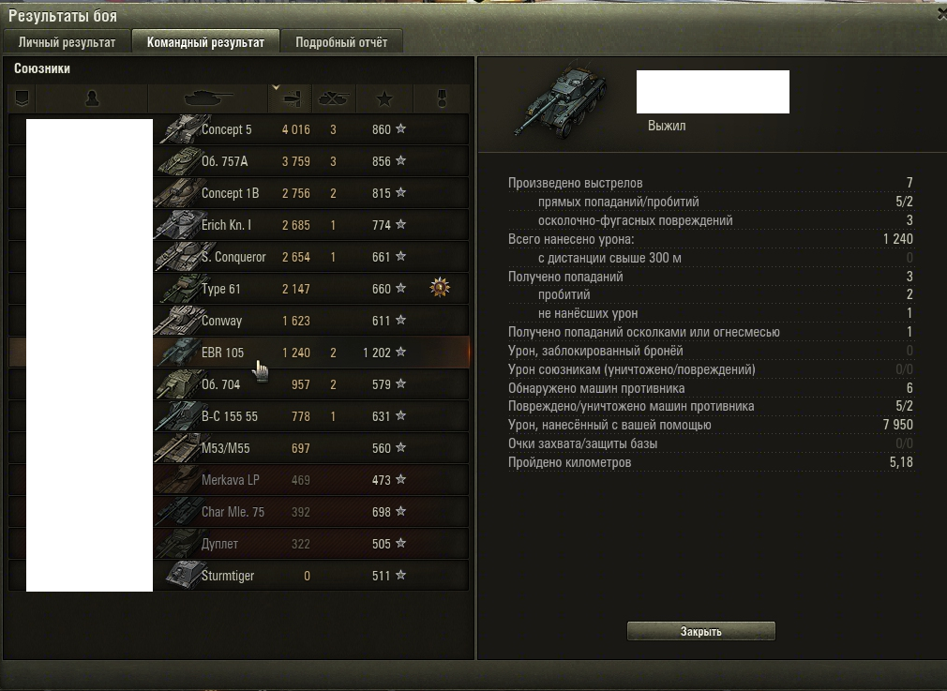Select the Об. 757А ally row
Viewport: 947px width, 691px height.
click(x=238, y=161)
